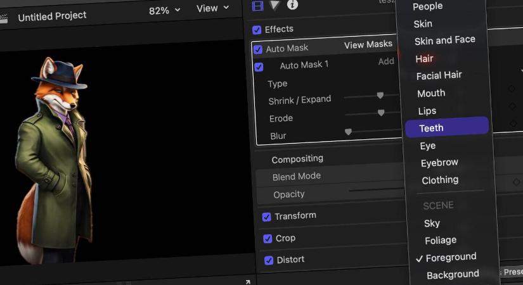Click the Opacity label
The height and width of the screenshot is (285, 523).
point(289,194)
